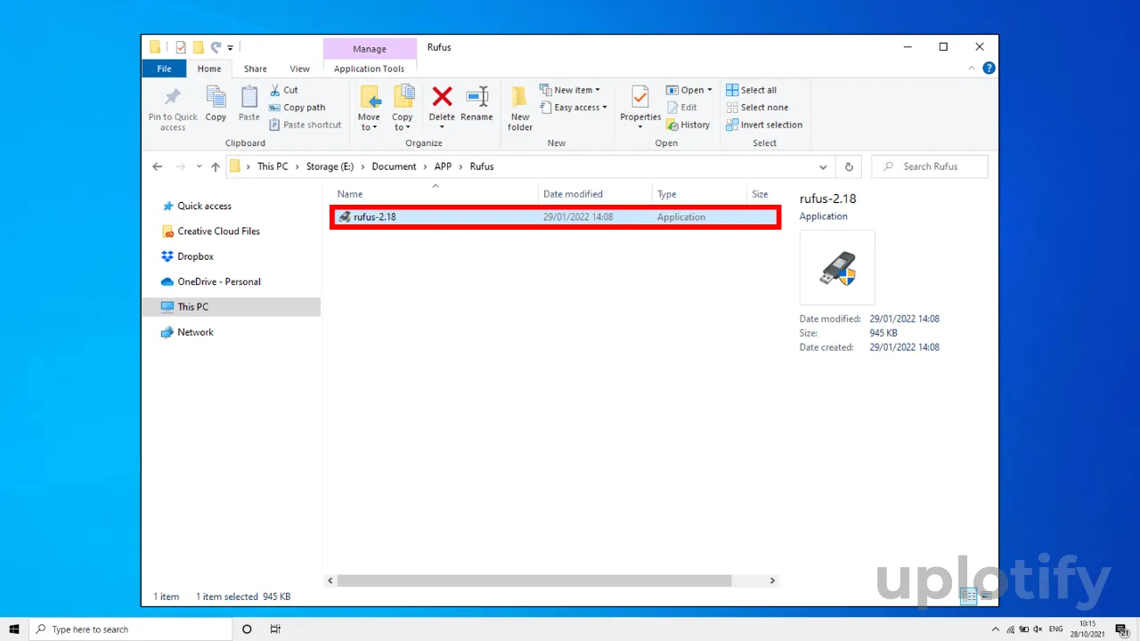Click the horizontal scrollbar in file list
1140x641 pixels.
[x=534, y=580]
